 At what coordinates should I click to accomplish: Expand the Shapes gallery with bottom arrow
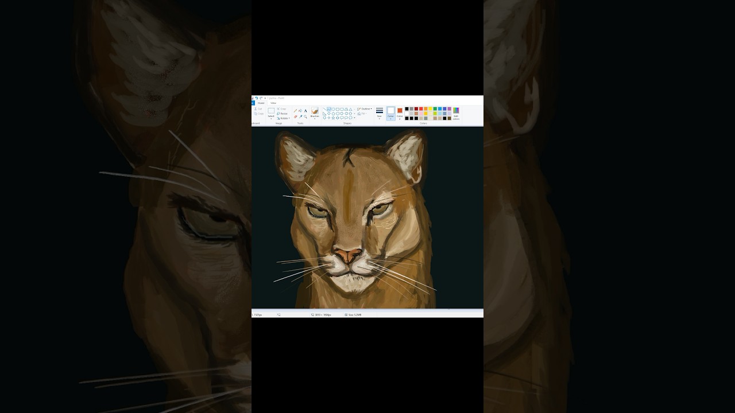[354, 118]
